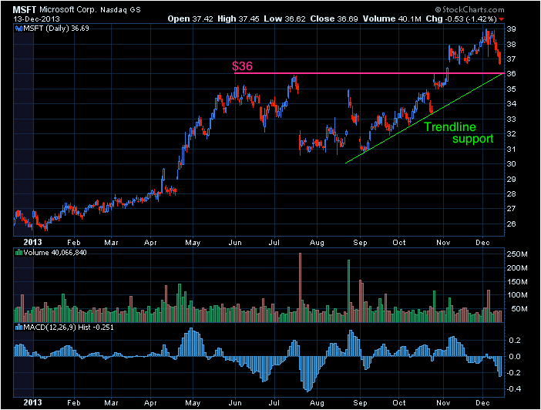Click the 30 price axis label
Screen dimensions: 541x410
[x=511, y=164]
